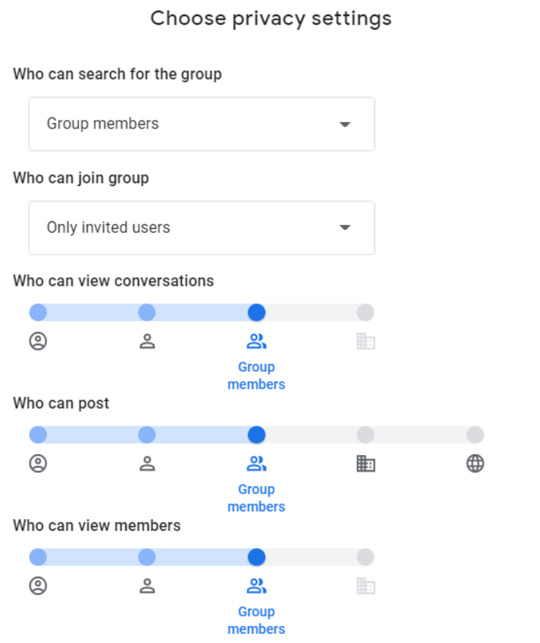Click group members icon under view members
Screen dimensions: 540x643
tap(256, 586)
